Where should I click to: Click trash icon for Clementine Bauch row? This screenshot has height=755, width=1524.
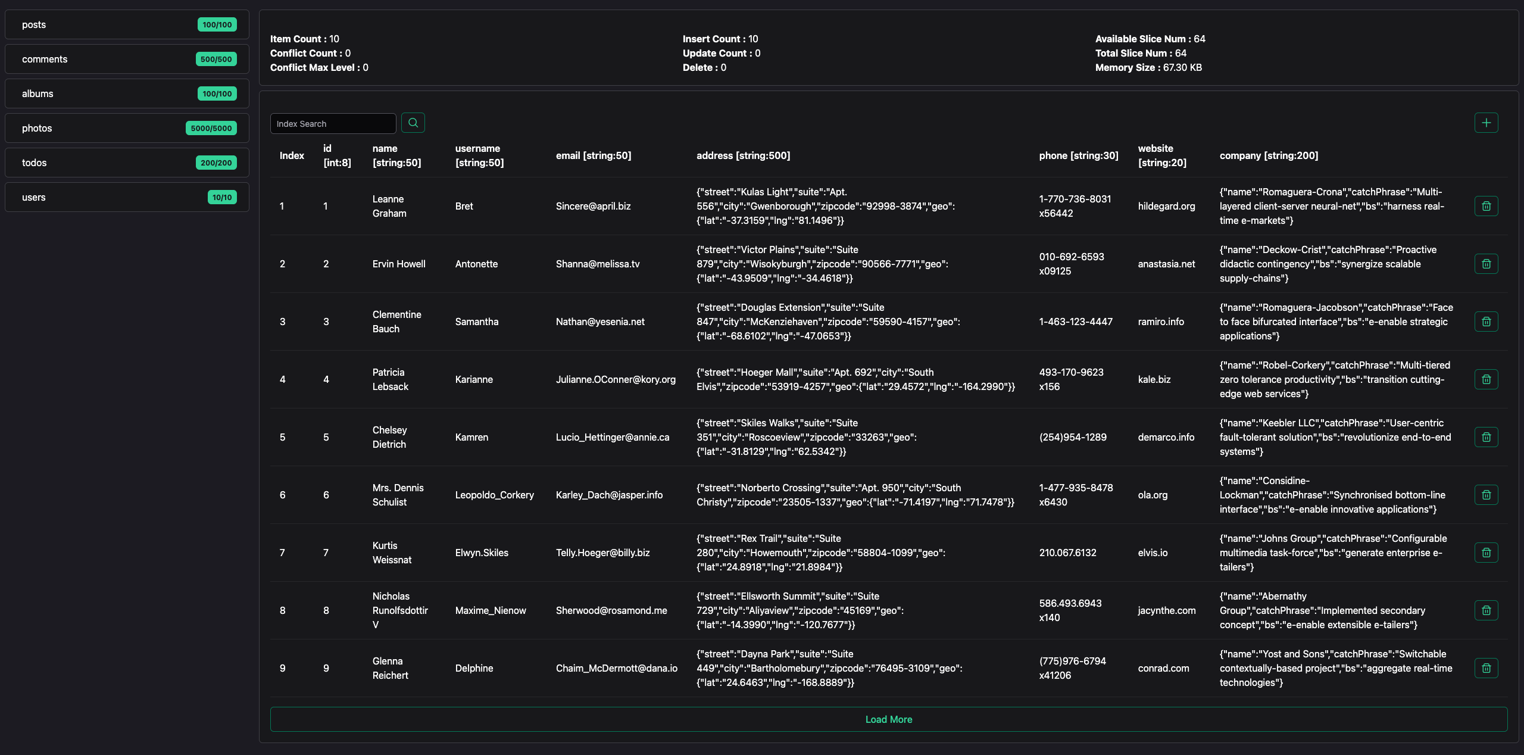[x=1486, y=322]
